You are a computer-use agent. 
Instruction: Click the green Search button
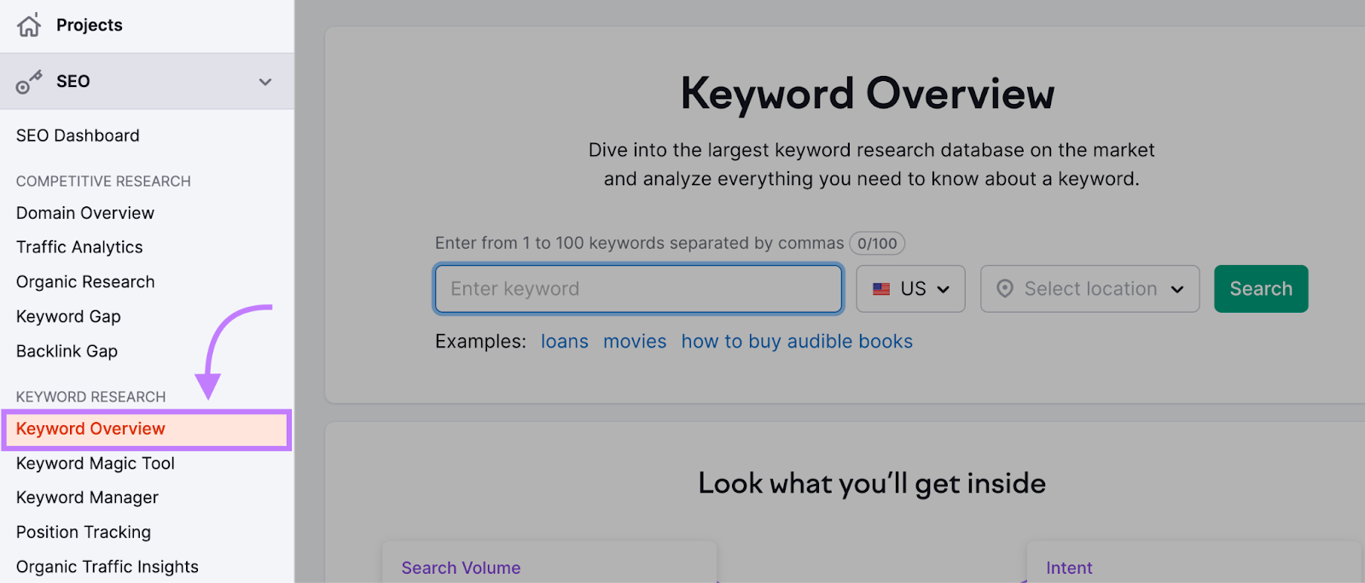pos(1260,289)
